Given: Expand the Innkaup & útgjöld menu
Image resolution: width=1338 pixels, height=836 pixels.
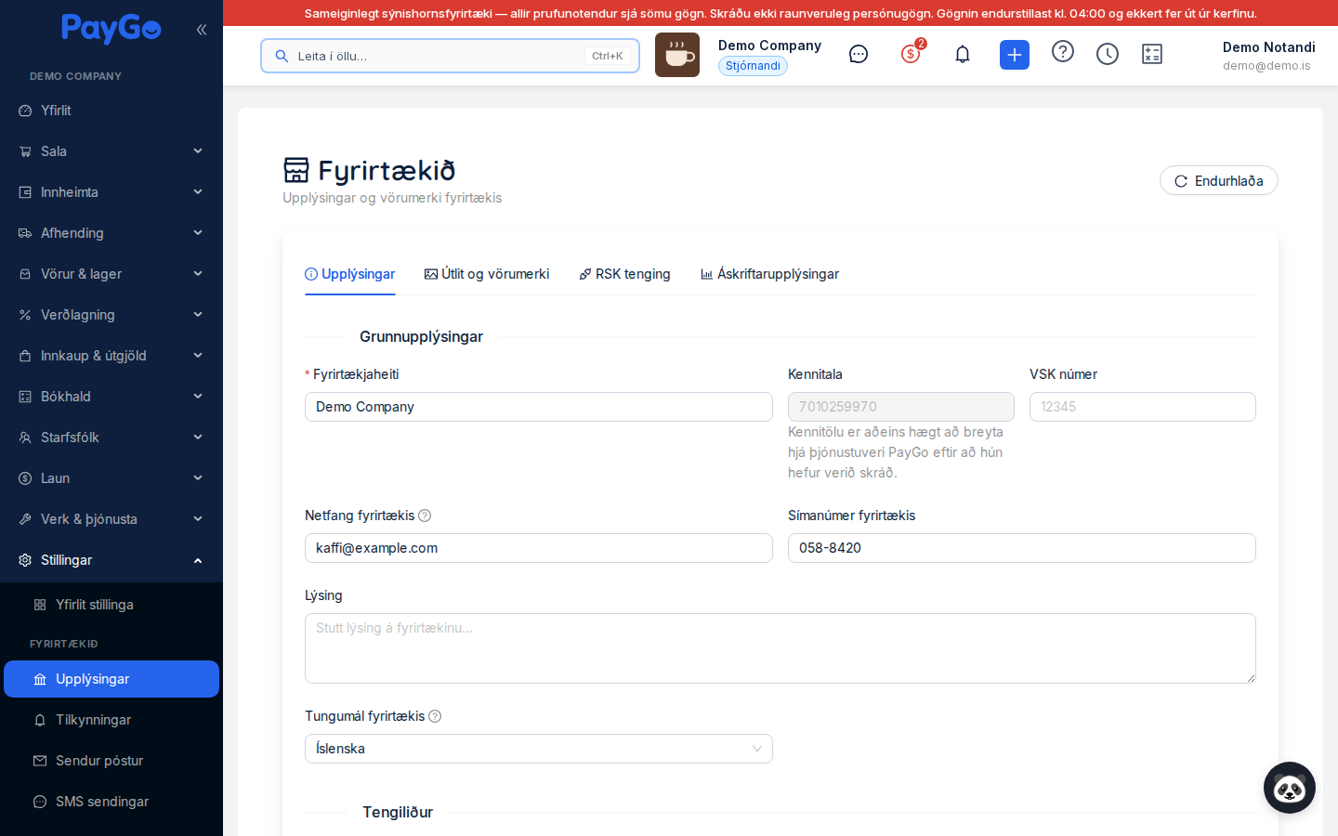Looking at the screenshot, I should tap(111, 356).
